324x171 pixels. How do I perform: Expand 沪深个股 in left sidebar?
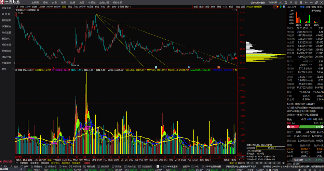(x=6, y=8)
